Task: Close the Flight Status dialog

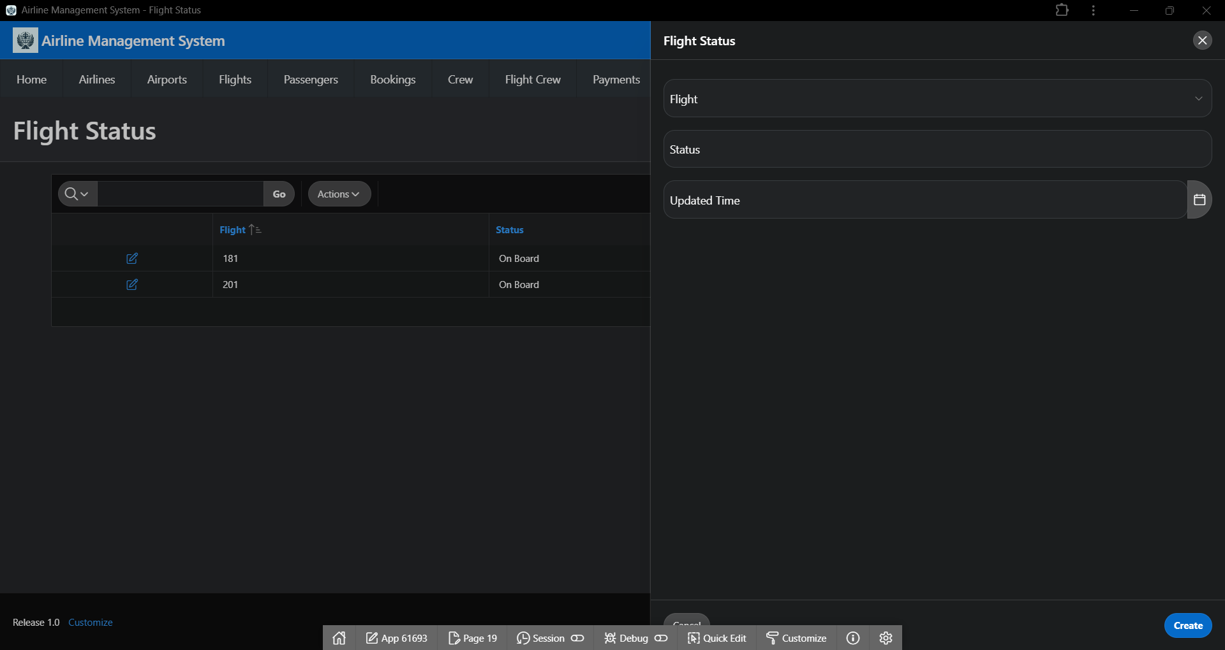Action: pos(1202,40)
